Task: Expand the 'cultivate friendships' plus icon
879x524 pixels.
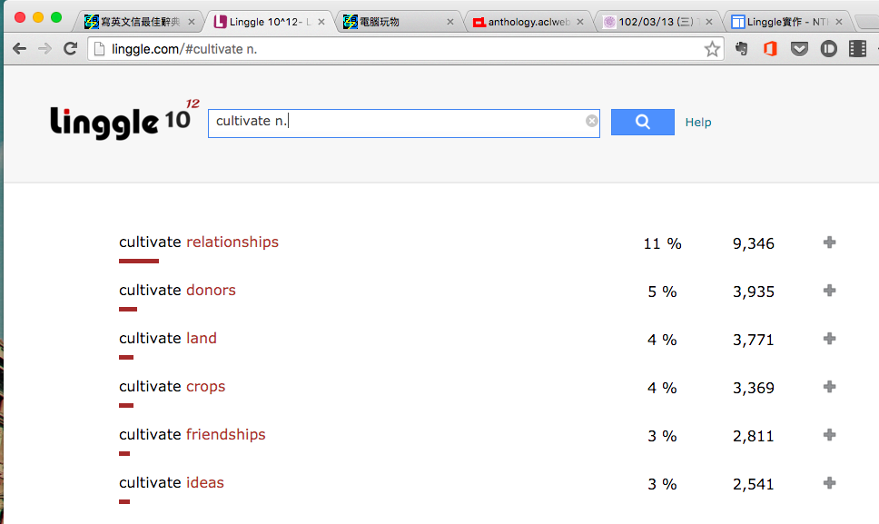Action: click(x=829, y=435)
